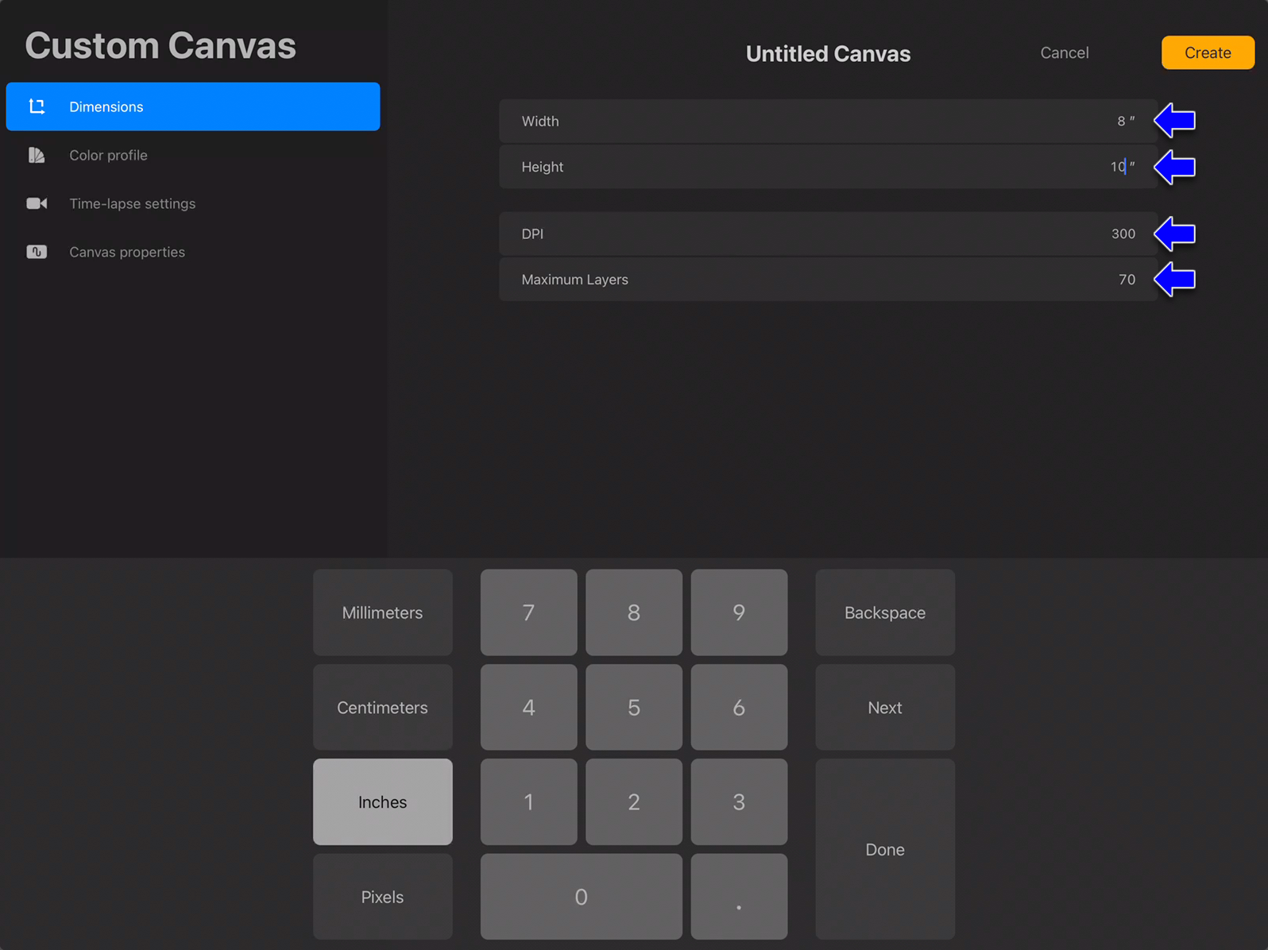Tap the 4 key on keypad
The height and width of the screenshot is (950, 1268).
click(x=529, y=707)
